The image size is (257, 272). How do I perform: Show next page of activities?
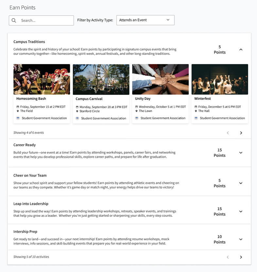(x=241, y=257)
